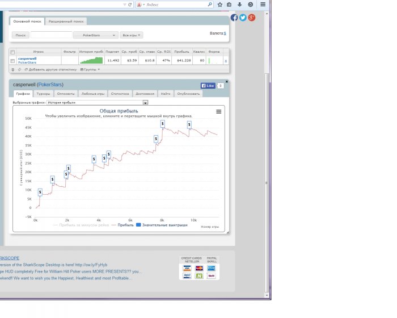
Task: Bookmark this page with the star icon
Action: tap(220, 5)
